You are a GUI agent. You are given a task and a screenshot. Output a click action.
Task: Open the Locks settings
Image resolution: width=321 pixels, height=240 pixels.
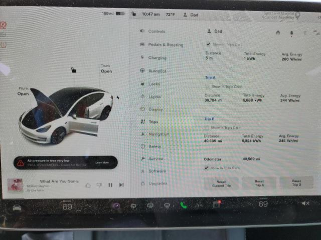[x=150, y=83]
